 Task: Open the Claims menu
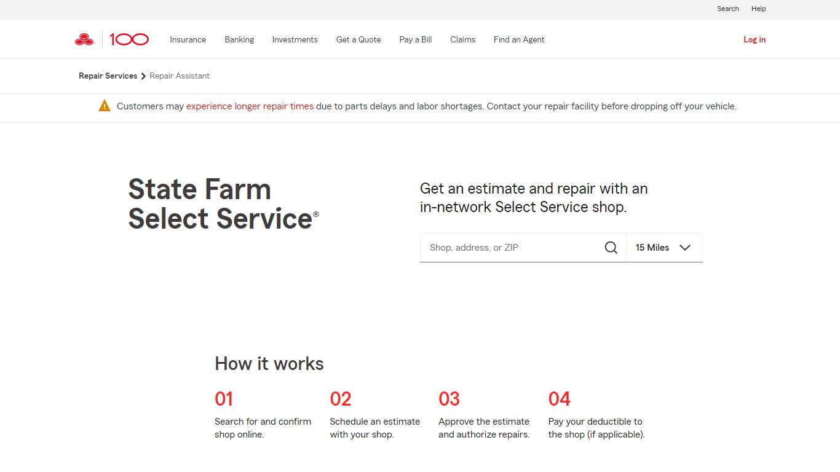[x=462, y=39]
